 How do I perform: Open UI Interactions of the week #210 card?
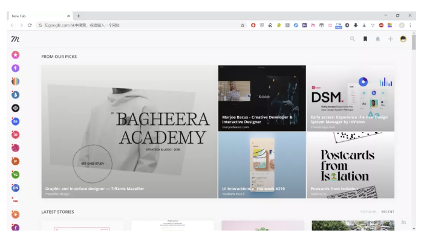tap(262, 165)
